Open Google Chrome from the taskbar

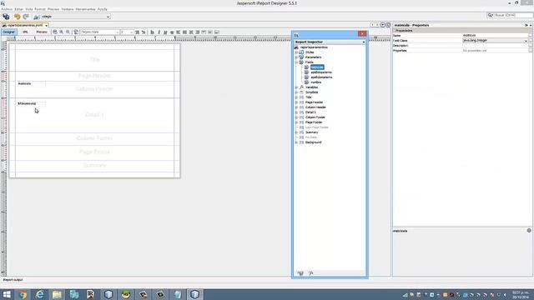[23, 294]
